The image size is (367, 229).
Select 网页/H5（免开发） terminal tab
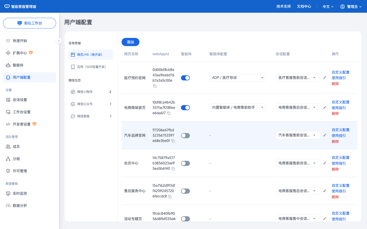click(91, 55)
